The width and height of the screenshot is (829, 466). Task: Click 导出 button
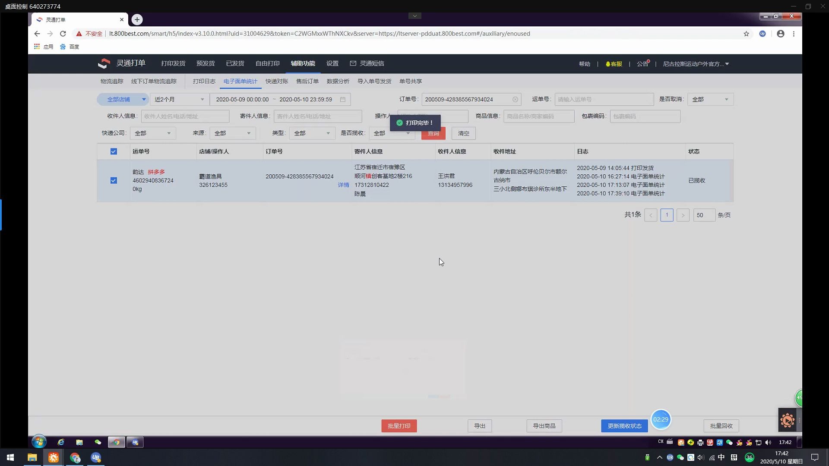point(480,426)
